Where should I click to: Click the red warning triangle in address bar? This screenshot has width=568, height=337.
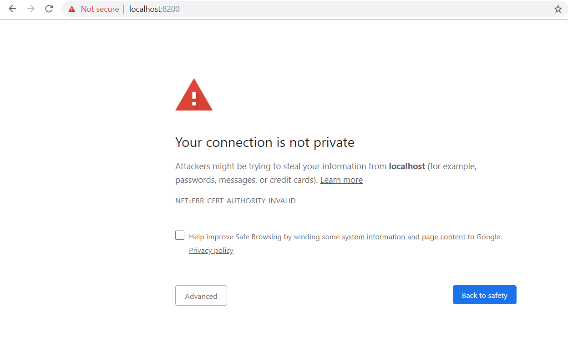click(71, 9)
